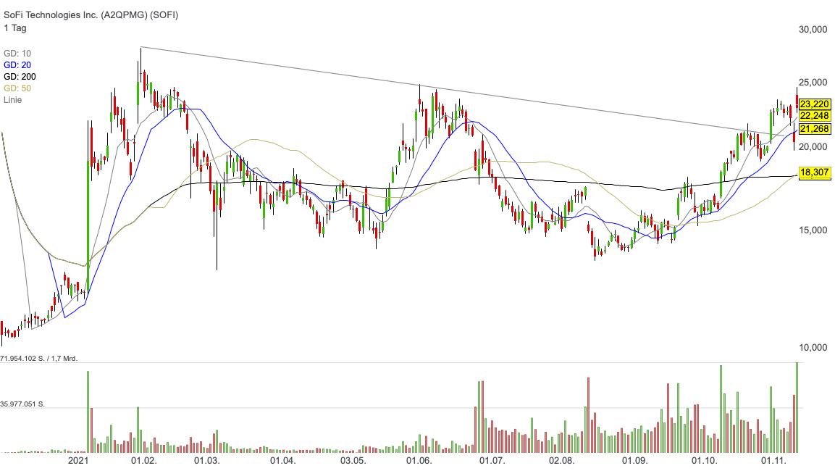The image size is (835, 471).
Task: Click the 01.06. date axis label
Action: click(x=419, y=461)
